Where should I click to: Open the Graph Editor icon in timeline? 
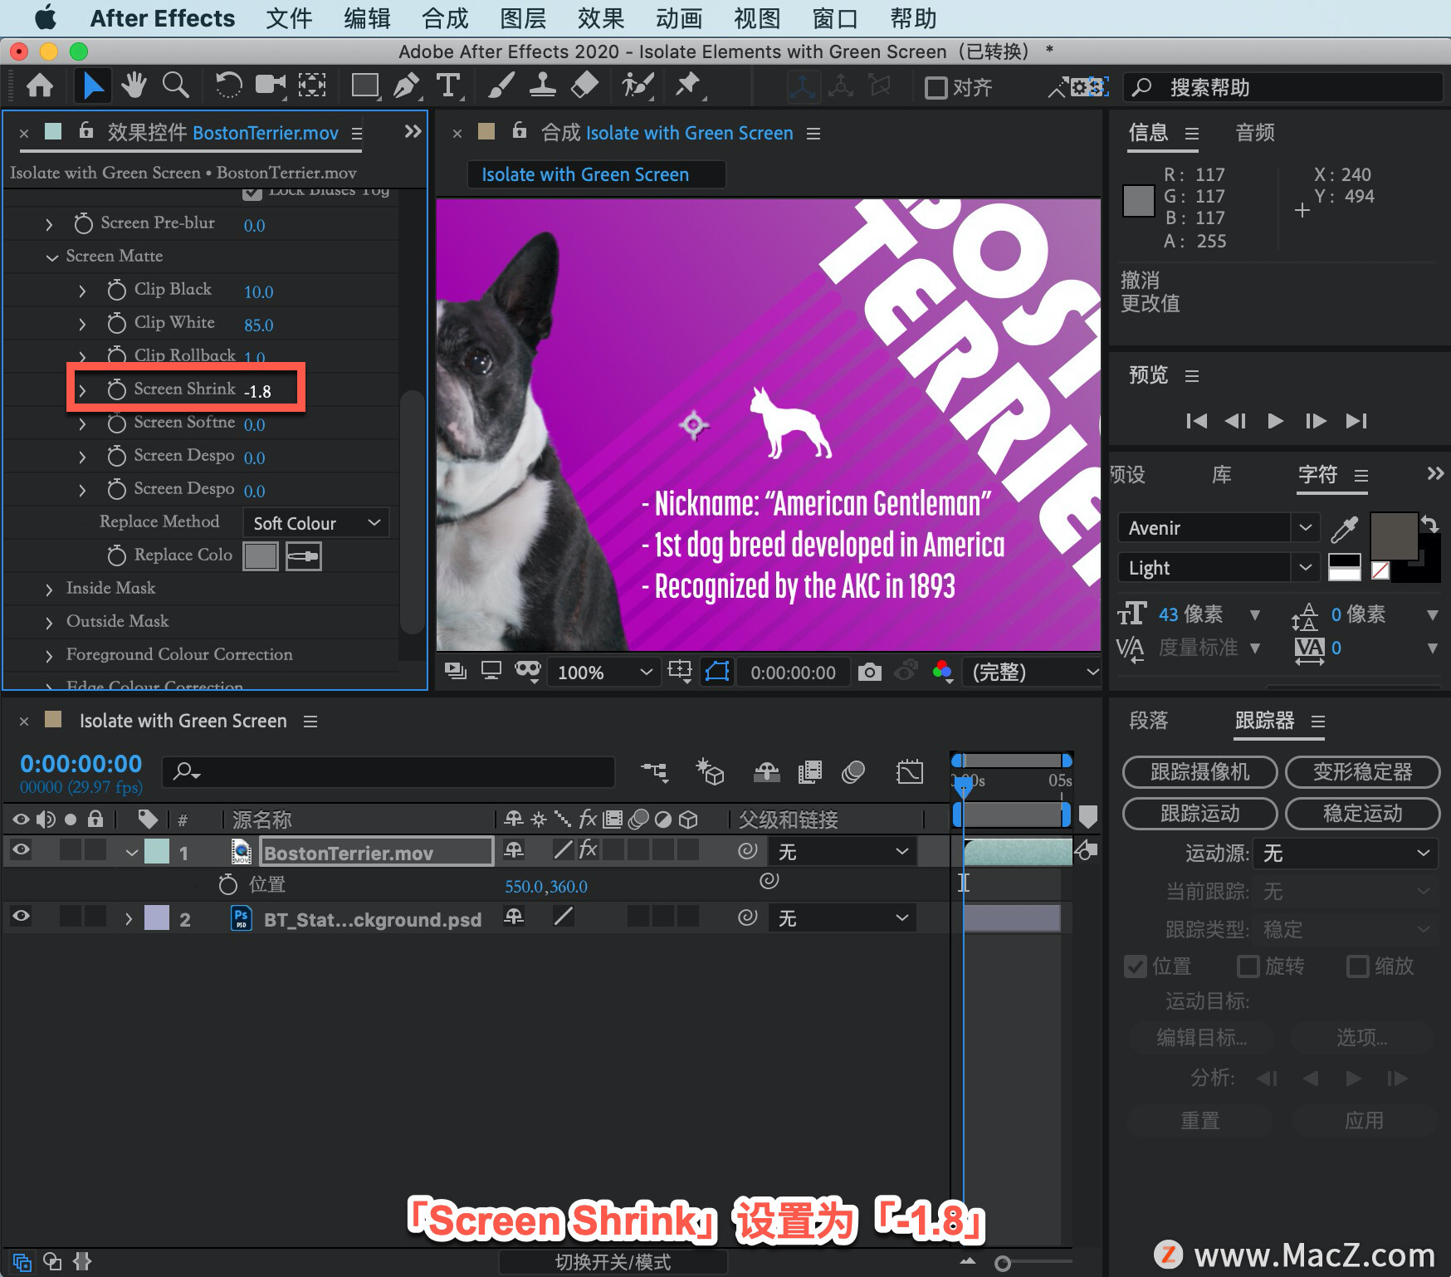pos(910,772)
